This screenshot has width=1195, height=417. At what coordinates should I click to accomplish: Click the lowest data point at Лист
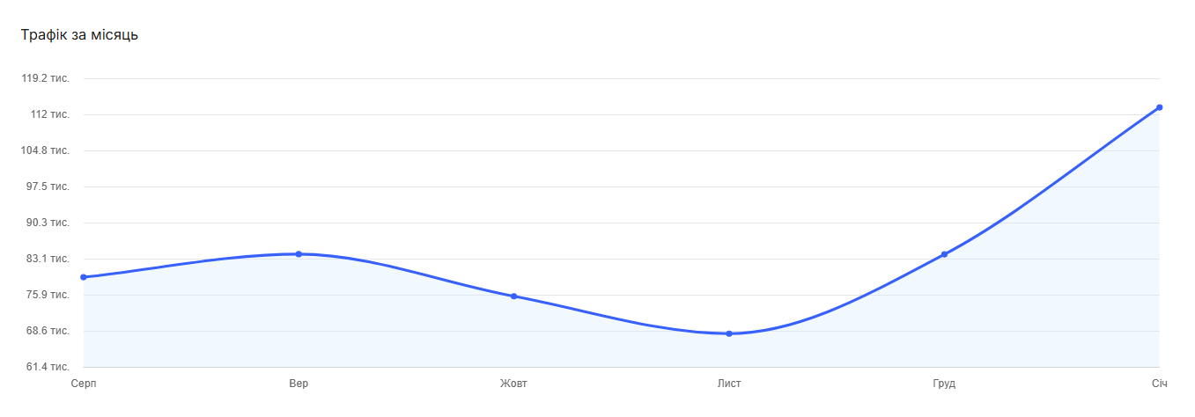[x=729, y=333]
